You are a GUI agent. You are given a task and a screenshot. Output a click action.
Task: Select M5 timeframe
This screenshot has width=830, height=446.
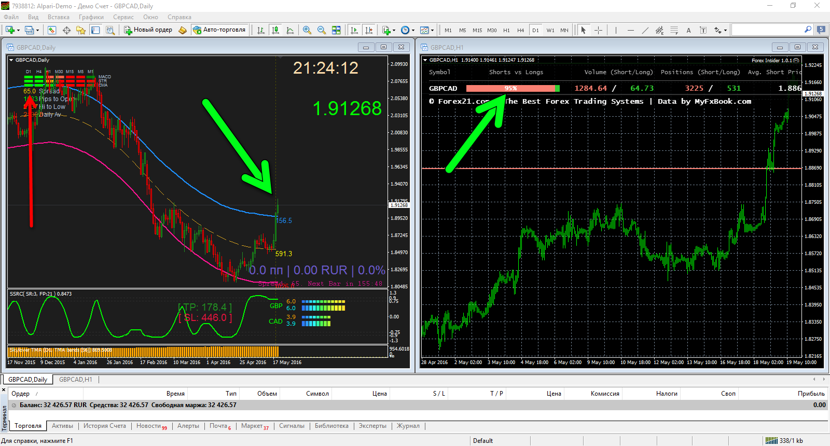tap(463, 30)
